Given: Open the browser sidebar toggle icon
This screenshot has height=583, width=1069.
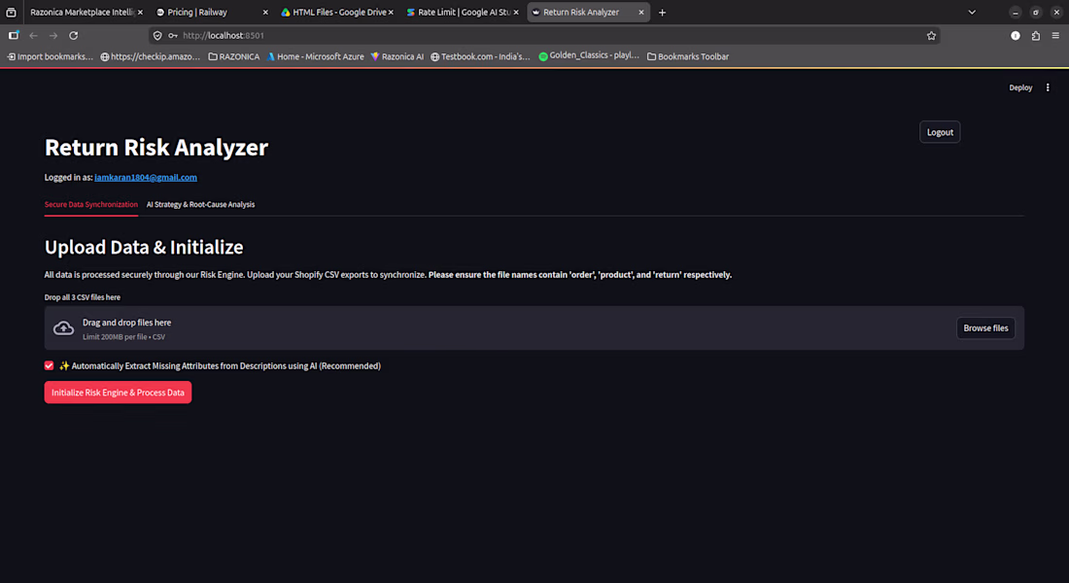Looking at the screenshot, I should point(14,35).
